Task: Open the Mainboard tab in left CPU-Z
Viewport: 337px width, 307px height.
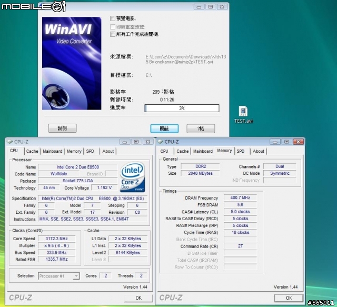Action: (x=53, y=151)
